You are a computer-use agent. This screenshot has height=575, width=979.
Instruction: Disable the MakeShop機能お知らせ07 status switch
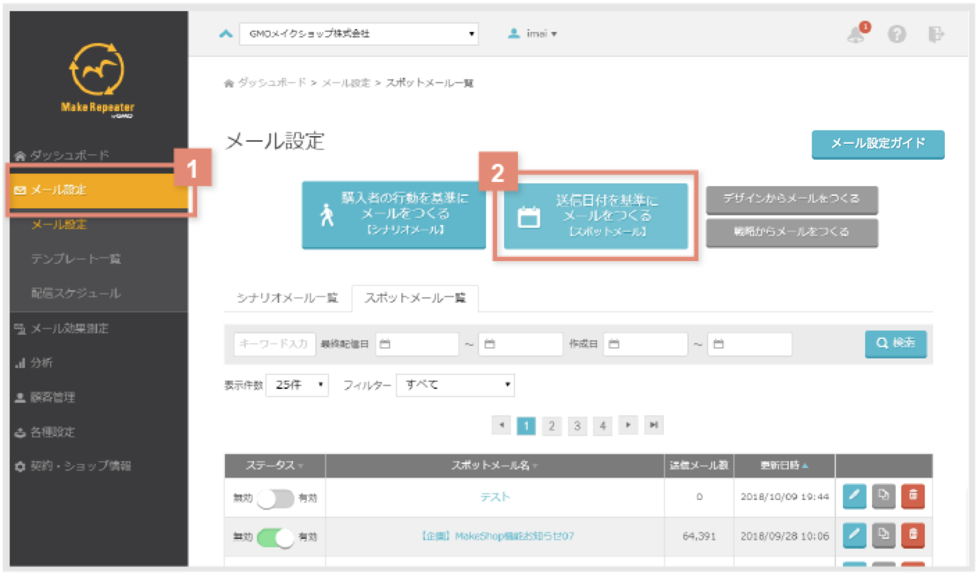pyautogui.click(x=276, y=536)
